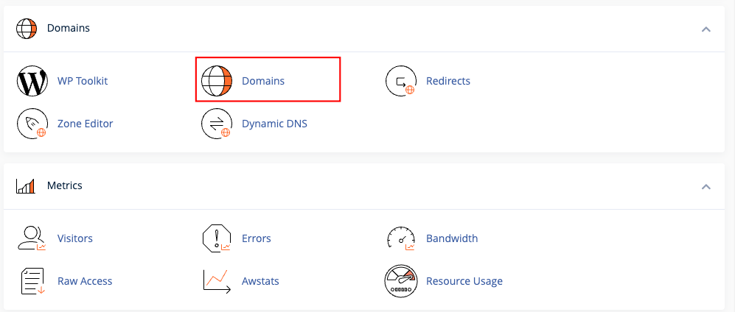Click the Resource Usage meter icon

point(401,281)
